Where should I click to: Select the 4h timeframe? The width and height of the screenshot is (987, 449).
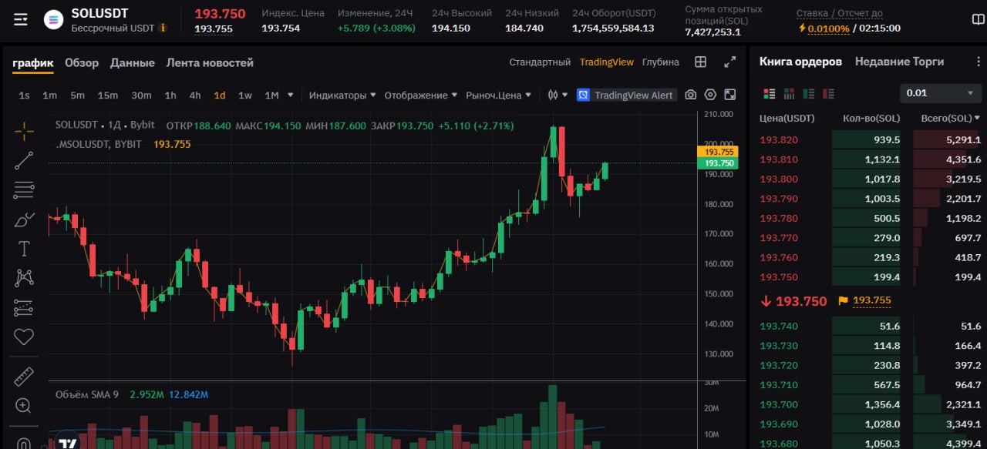(195, 95)
